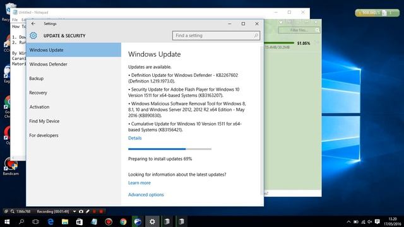
Task: Open the network tray icon
Action: (x=363, y=221)
